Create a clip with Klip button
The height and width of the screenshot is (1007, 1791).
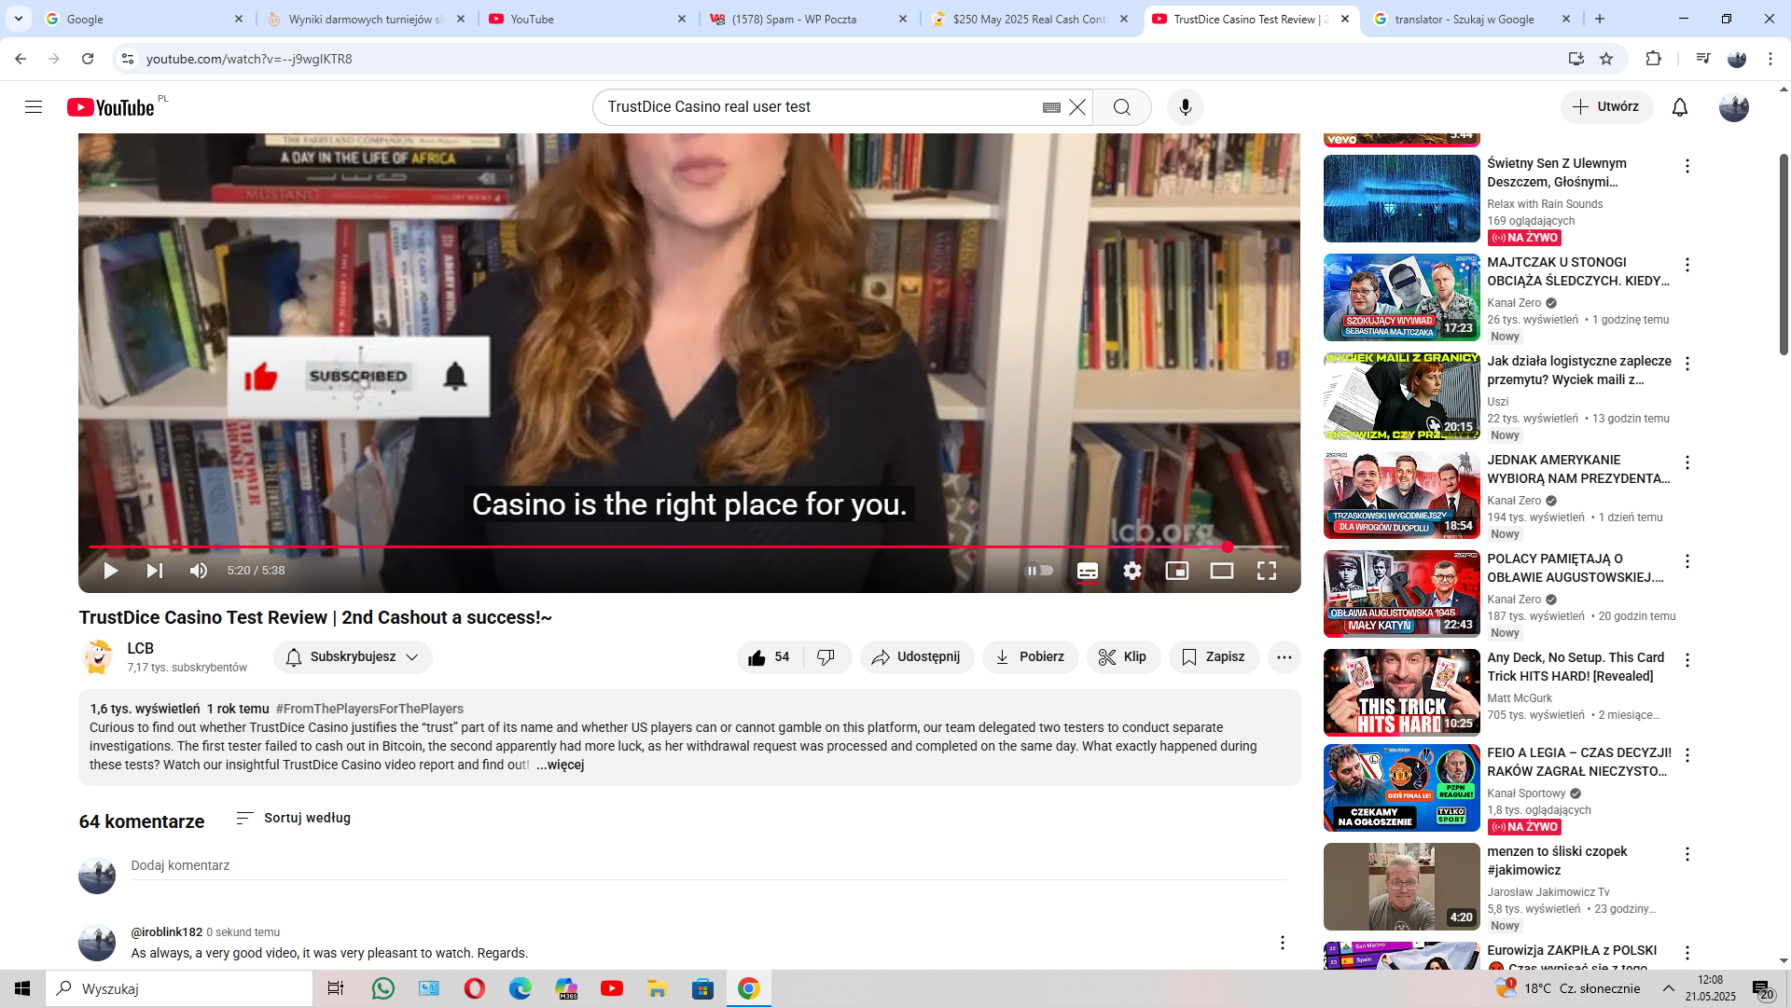pos(1123,657)
